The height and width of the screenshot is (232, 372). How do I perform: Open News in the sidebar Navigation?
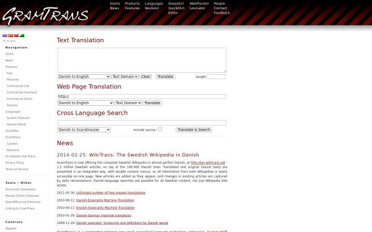(9, 61)
